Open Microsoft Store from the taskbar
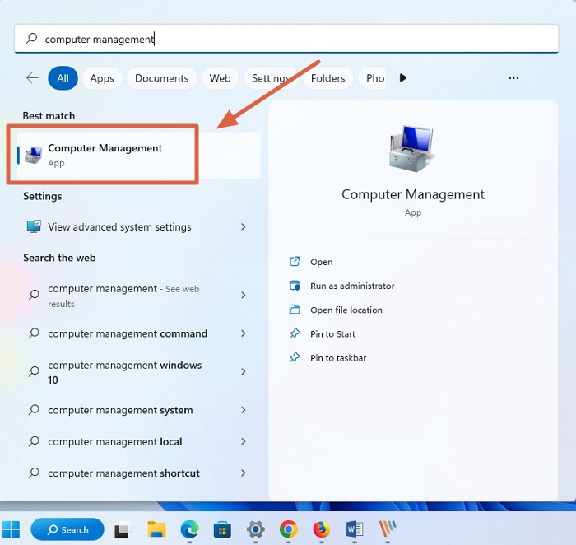 (223, 529)
